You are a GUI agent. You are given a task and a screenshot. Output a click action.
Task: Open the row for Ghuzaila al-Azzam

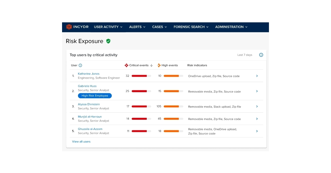pos(257,131)
